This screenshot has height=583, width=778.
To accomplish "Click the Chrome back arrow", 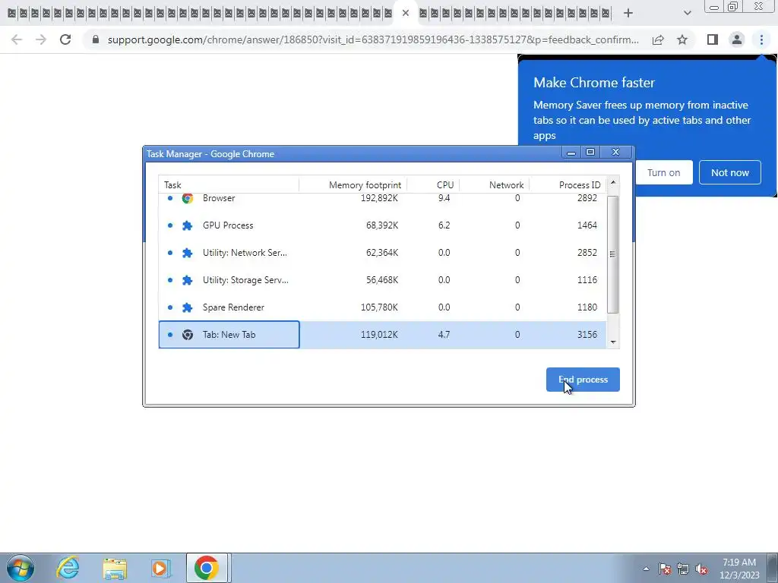I will [17, 39].
